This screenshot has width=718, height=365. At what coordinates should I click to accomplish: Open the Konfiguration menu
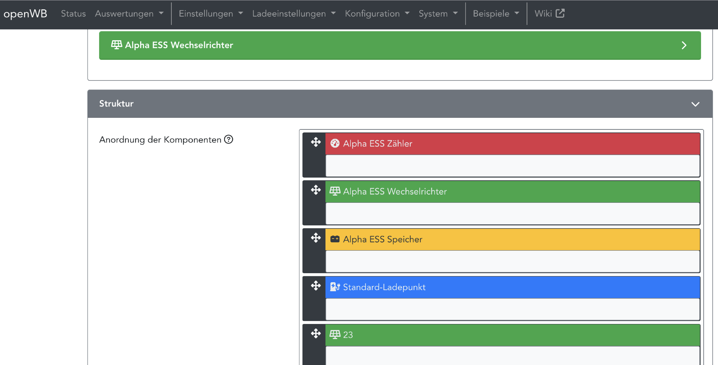click(377, 14)
